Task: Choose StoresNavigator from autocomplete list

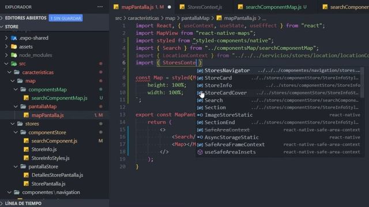Action: 278,70
